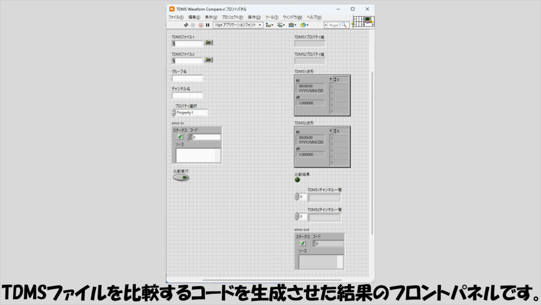Open the プロジェクト(P) menu
This screenshot has height=305, width=541.
coord(232,17)
